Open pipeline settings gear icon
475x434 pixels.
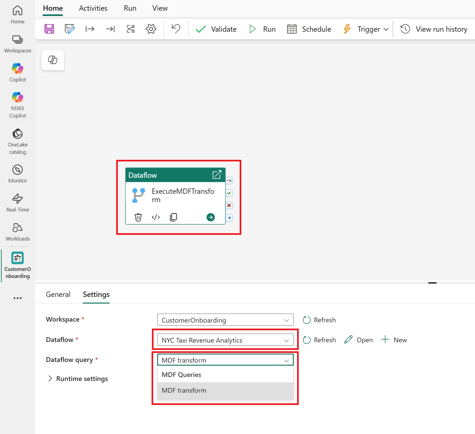pyautogui.click(x=151, y=29)
